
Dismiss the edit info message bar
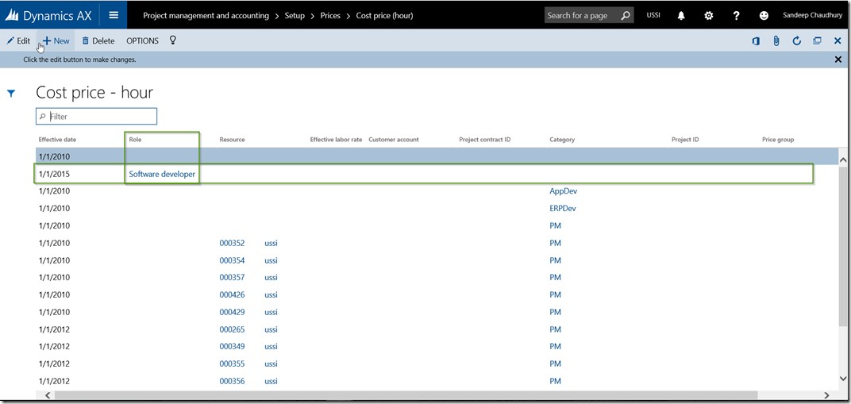click(838, 60)
